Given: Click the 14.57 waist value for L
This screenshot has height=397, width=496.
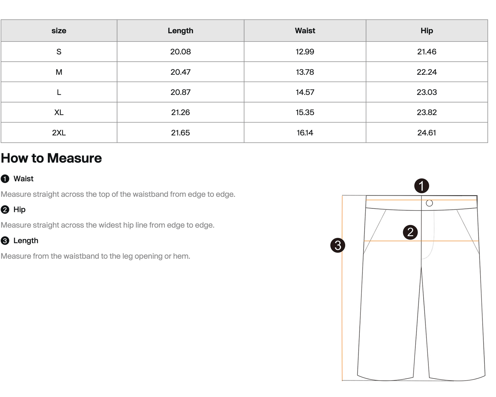Looking at the screenshot, I should pos(305,92).
